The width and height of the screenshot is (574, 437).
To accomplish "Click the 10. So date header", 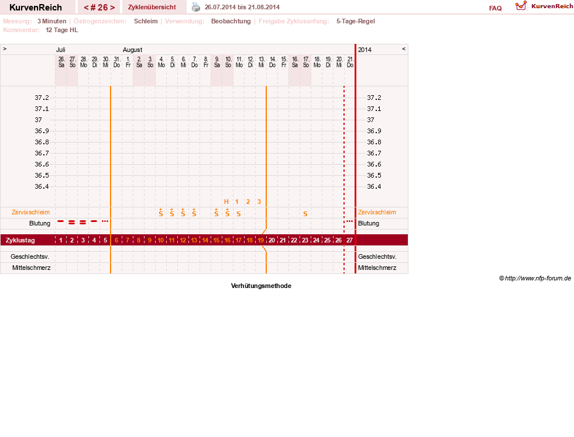I will [x=228, y=62].
